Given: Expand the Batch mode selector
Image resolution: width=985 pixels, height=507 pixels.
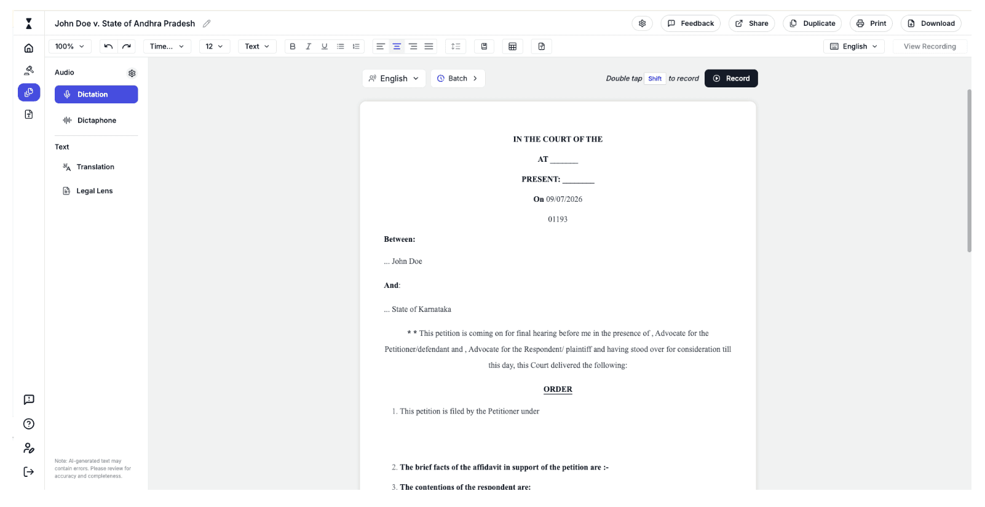Looking at the screenshot, I should (458, 78).
